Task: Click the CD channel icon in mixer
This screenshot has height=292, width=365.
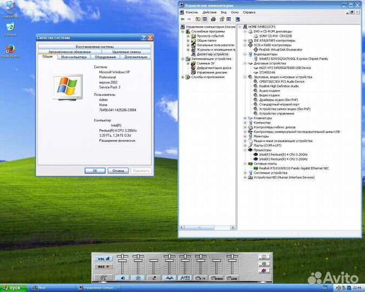Action: [138, 278]
